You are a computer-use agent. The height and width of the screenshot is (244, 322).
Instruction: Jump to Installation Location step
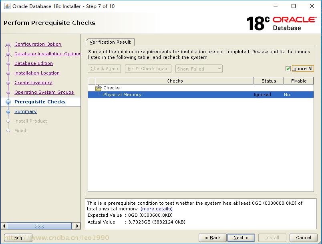pos(37,73)
